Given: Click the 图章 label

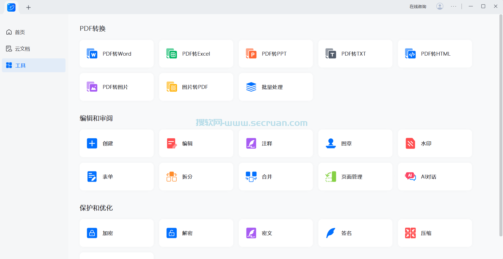Looking at the screenshot, I should 347,143.
